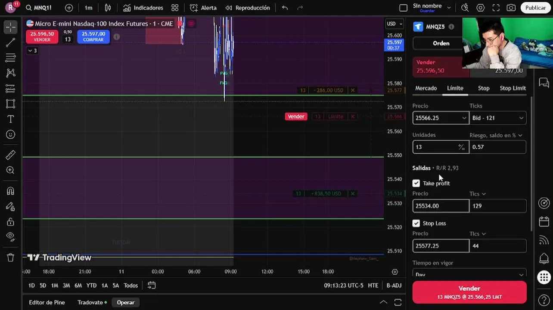553x310 pixels.
Task: Redo the last chart action
Action: click(300, 8)
